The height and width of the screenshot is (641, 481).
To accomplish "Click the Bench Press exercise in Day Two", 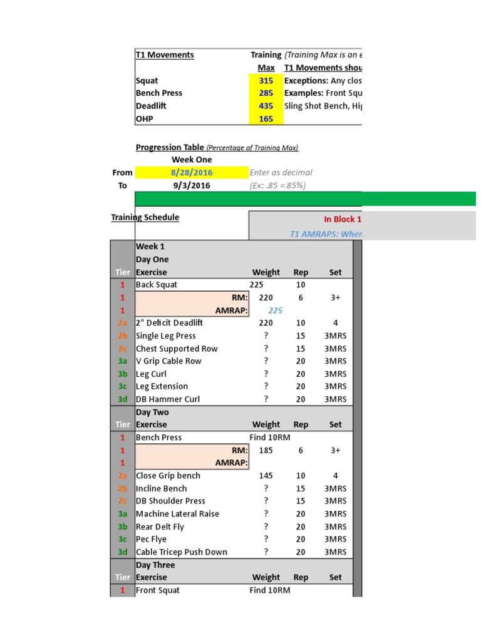I will point(192,438).
